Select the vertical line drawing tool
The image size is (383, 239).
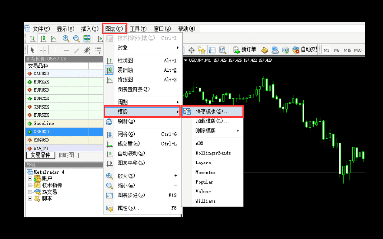[x=56, y=50]
